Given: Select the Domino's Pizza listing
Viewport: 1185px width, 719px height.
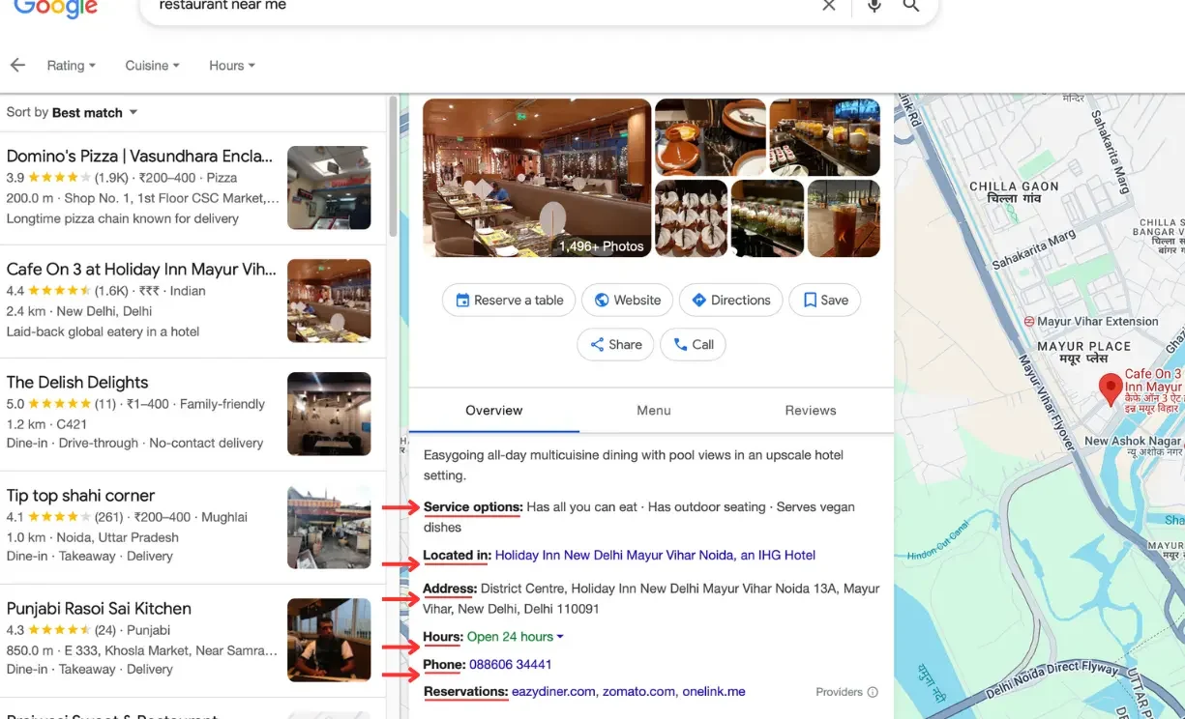Looking at the screenshot, I should (x=140, y=157).
